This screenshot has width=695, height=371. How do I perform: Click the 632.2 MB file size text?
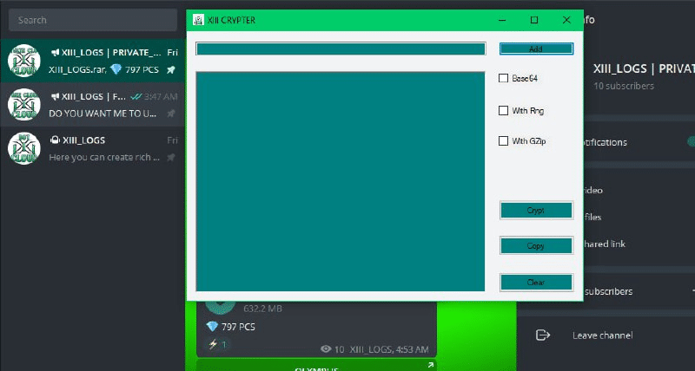click(x=262, y=309)
